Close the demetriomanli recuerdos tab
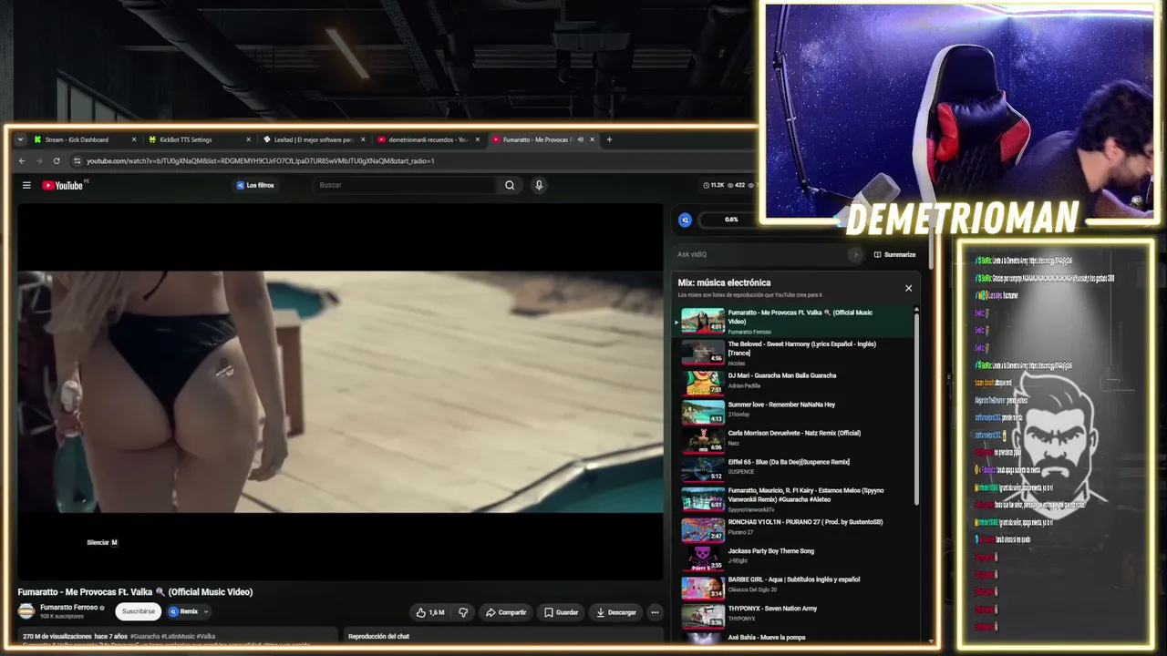 click(x=477, y=139)
